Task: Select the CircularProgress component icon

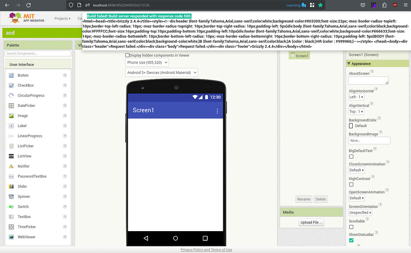Action: pos(11,96)
